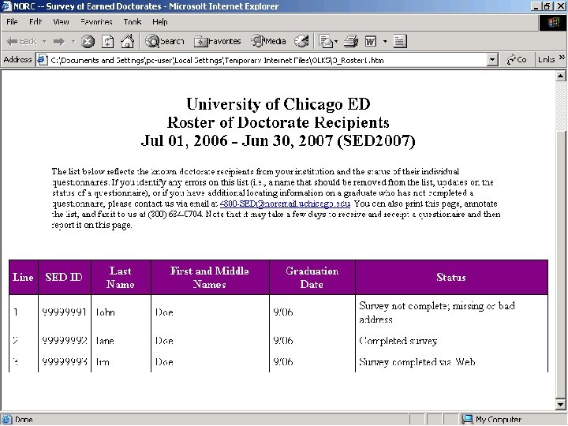Image resolution: width=568 pixels, height=426 pixels.
Task: Select SED ID 99999993 cell
Action: 64,361
